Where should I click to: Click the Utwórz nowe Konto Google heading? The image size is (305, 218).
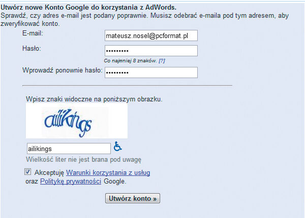pos(88,8)
